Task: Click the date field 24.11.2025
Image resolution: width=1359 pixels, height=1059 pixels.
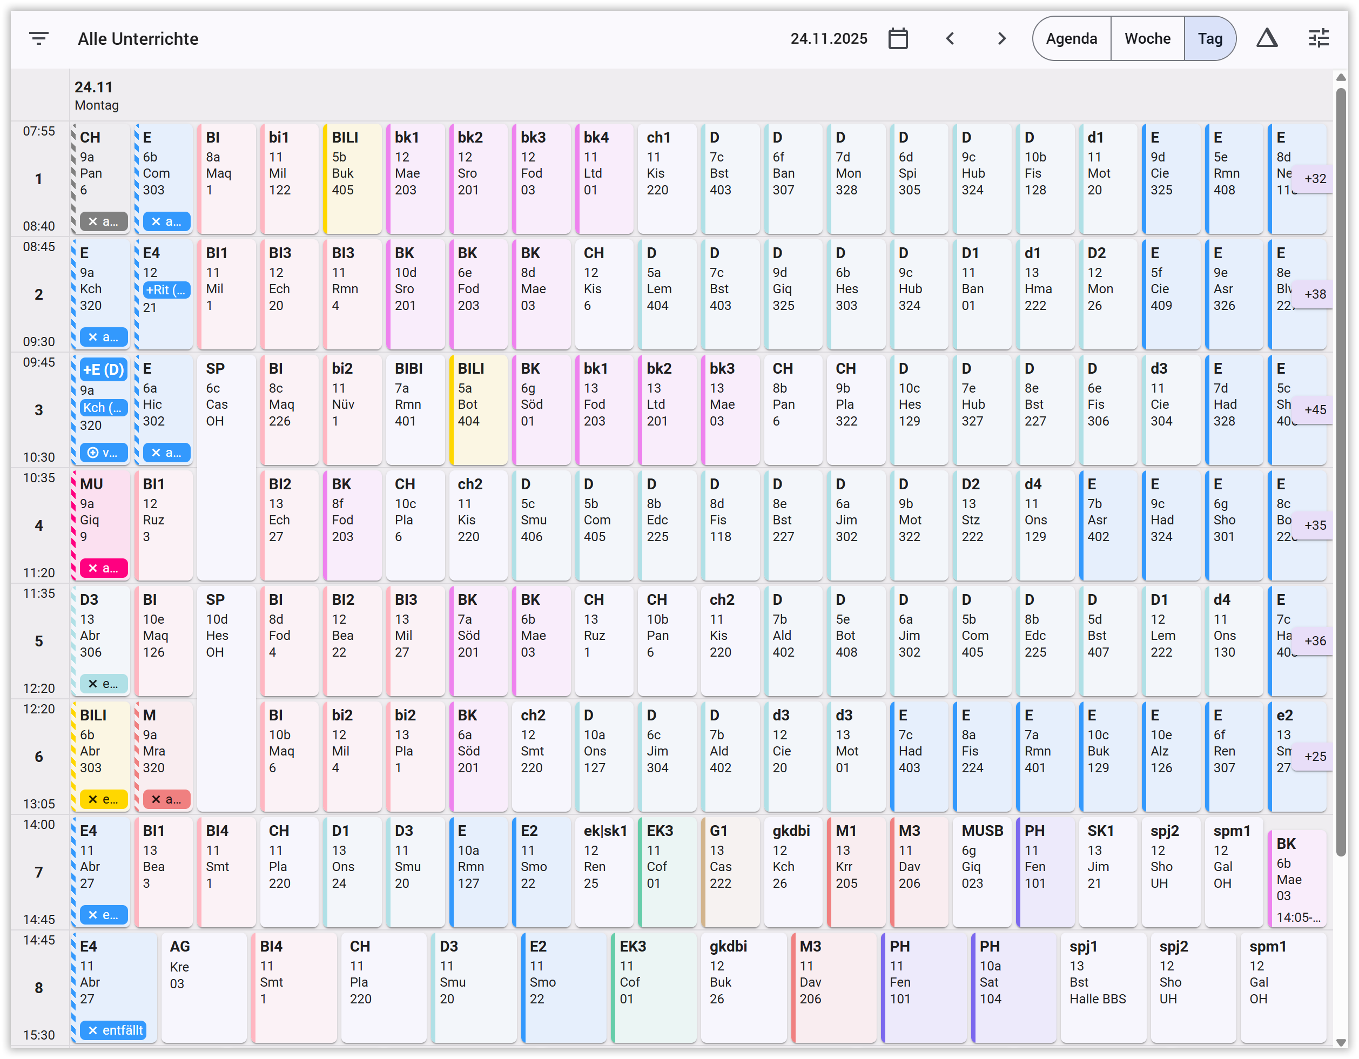Action: (828, 38)
